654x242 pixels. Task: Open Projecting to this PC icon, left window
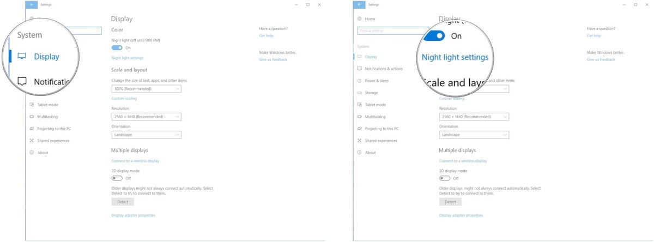32,129
